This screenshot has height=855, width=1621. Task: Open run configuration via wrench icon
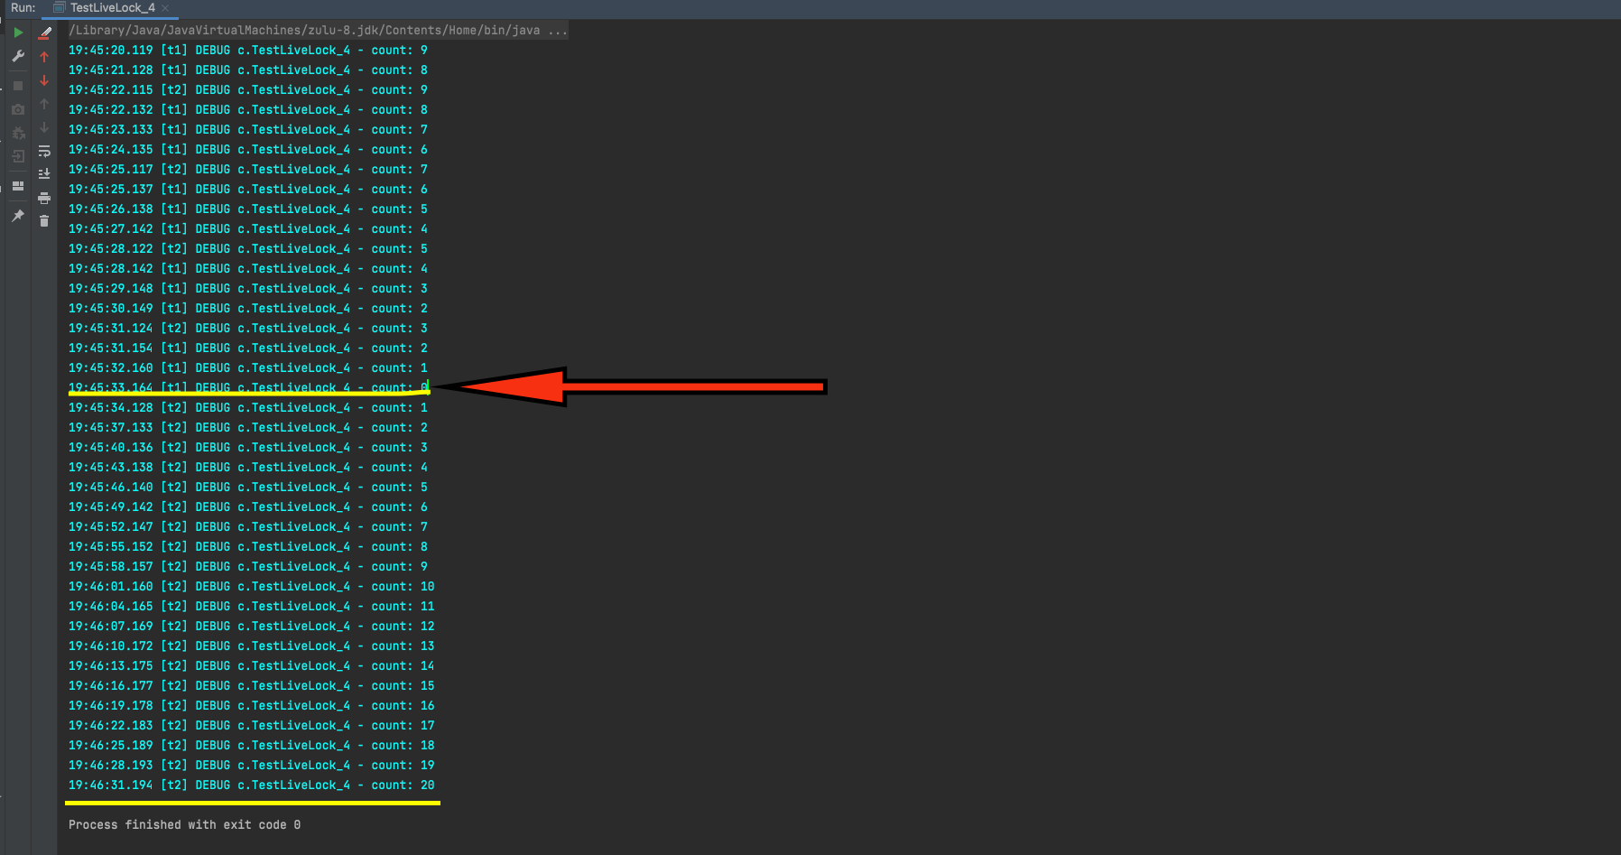[x=18, y=56]
